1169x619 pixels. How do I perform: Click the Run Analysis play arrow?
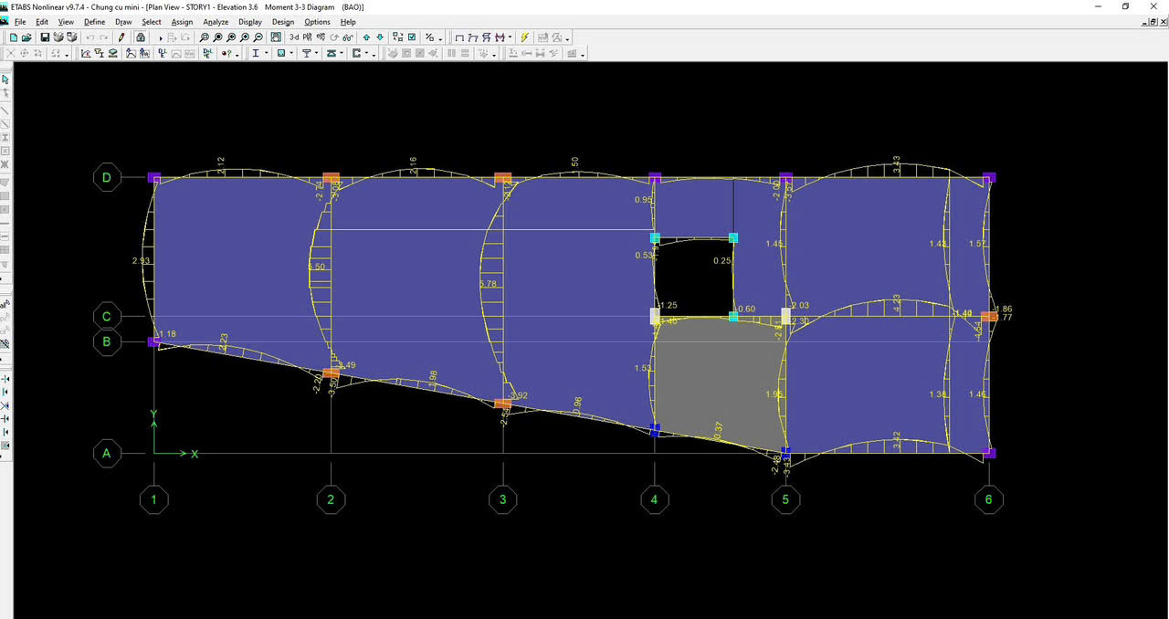coord(161,38)
